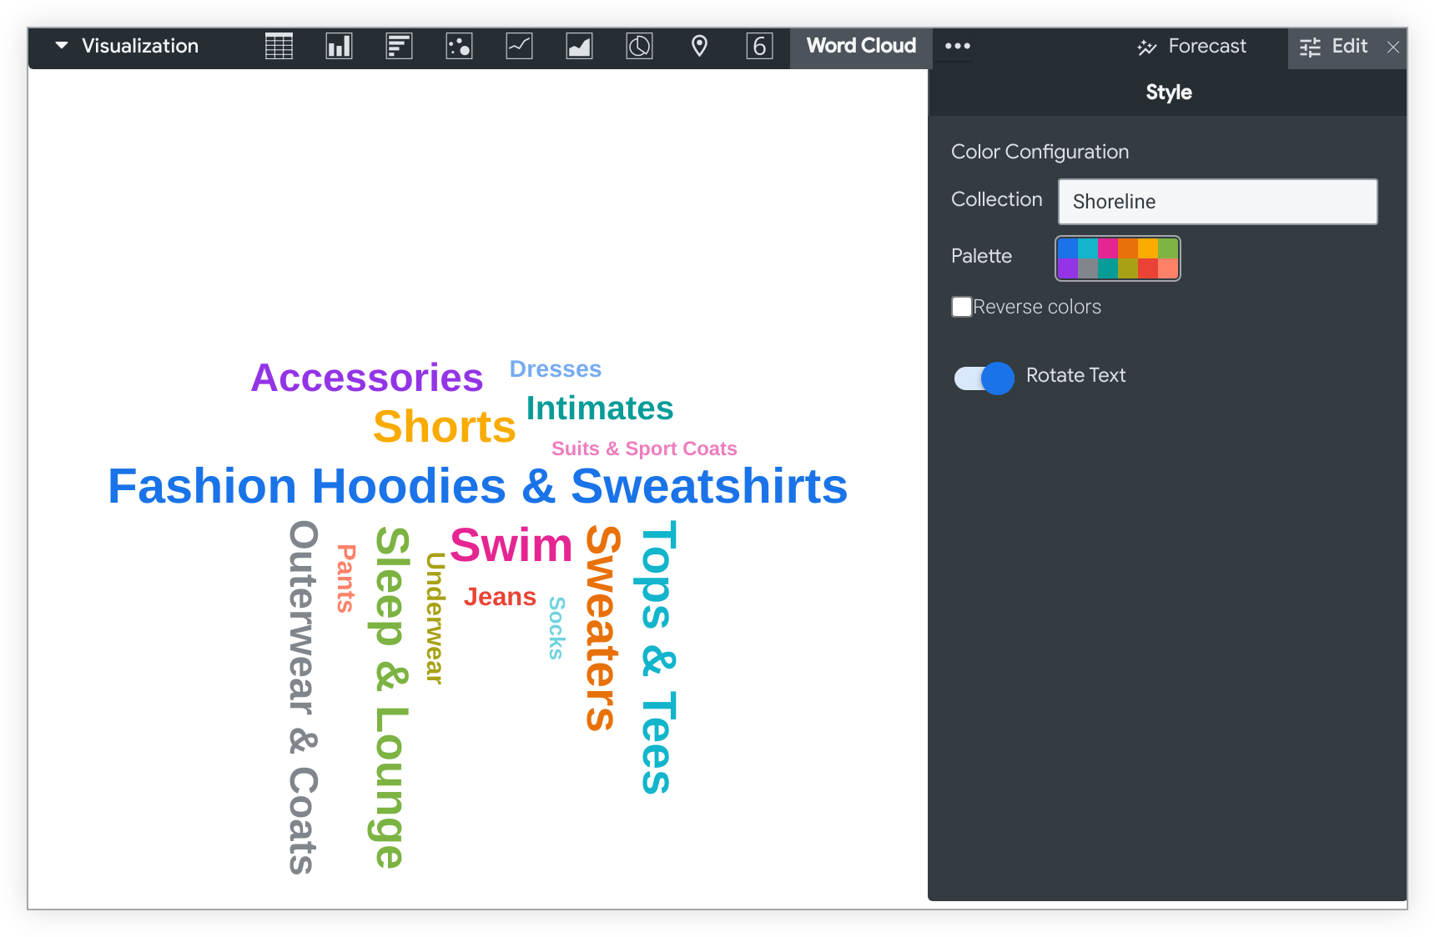Select the Area chart icon

(x=579, y=46)
